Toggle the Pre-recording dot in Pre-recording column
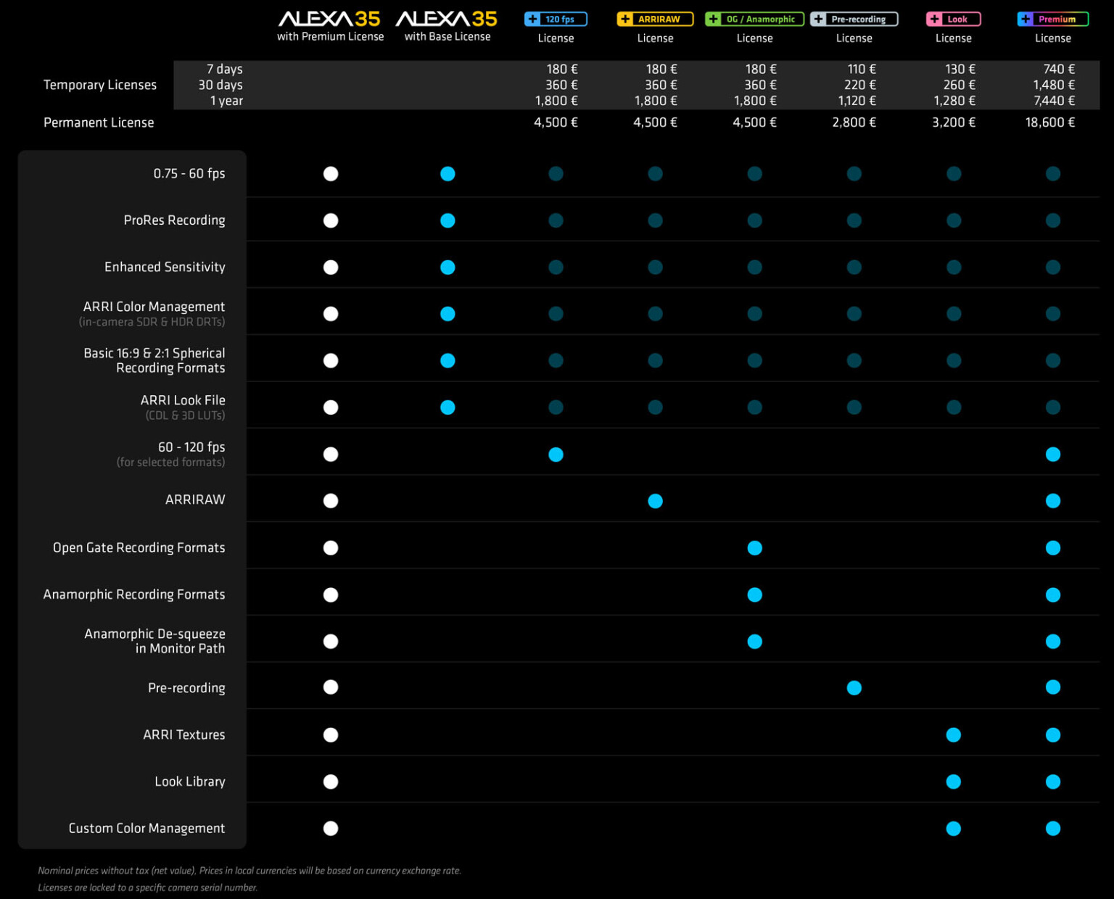1114x899 pixels. click(x=854, y=687)
